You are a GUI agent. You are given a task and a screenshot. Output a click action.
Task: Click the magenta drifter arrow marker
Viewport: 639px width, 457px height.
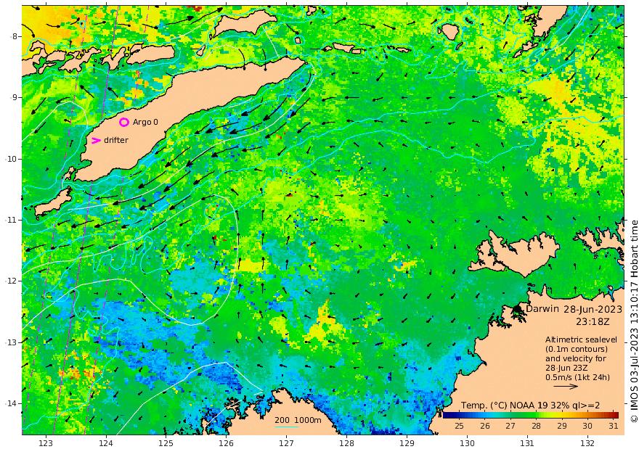96,141
